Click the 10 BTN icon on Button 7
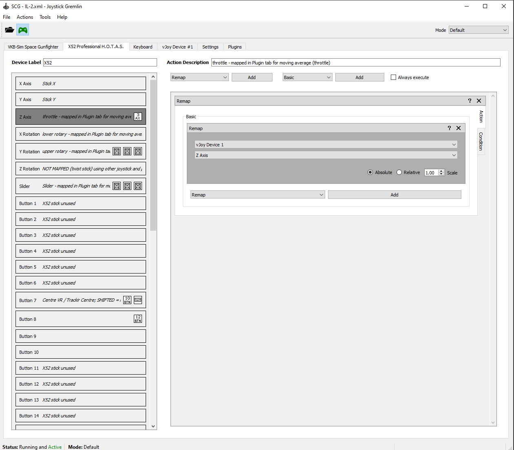 coord(127,300)
